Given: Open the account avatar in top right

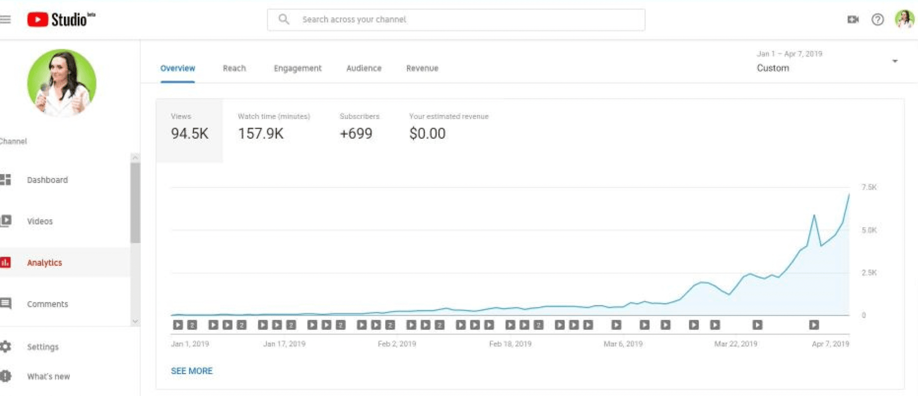Looking at the screenshot, I should 904,20.
